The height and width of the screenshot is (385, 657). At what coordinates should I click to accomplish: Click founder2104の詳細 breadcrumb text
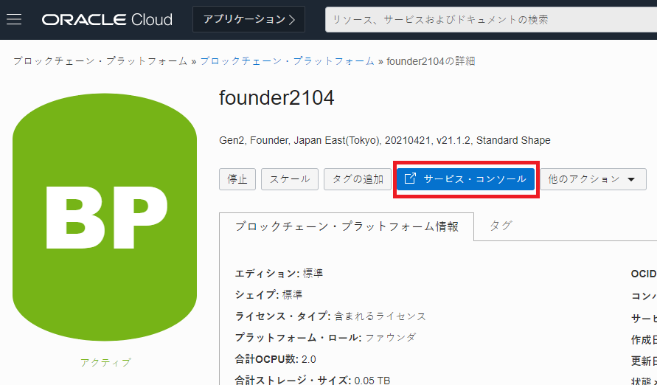(x=431, y=61)
